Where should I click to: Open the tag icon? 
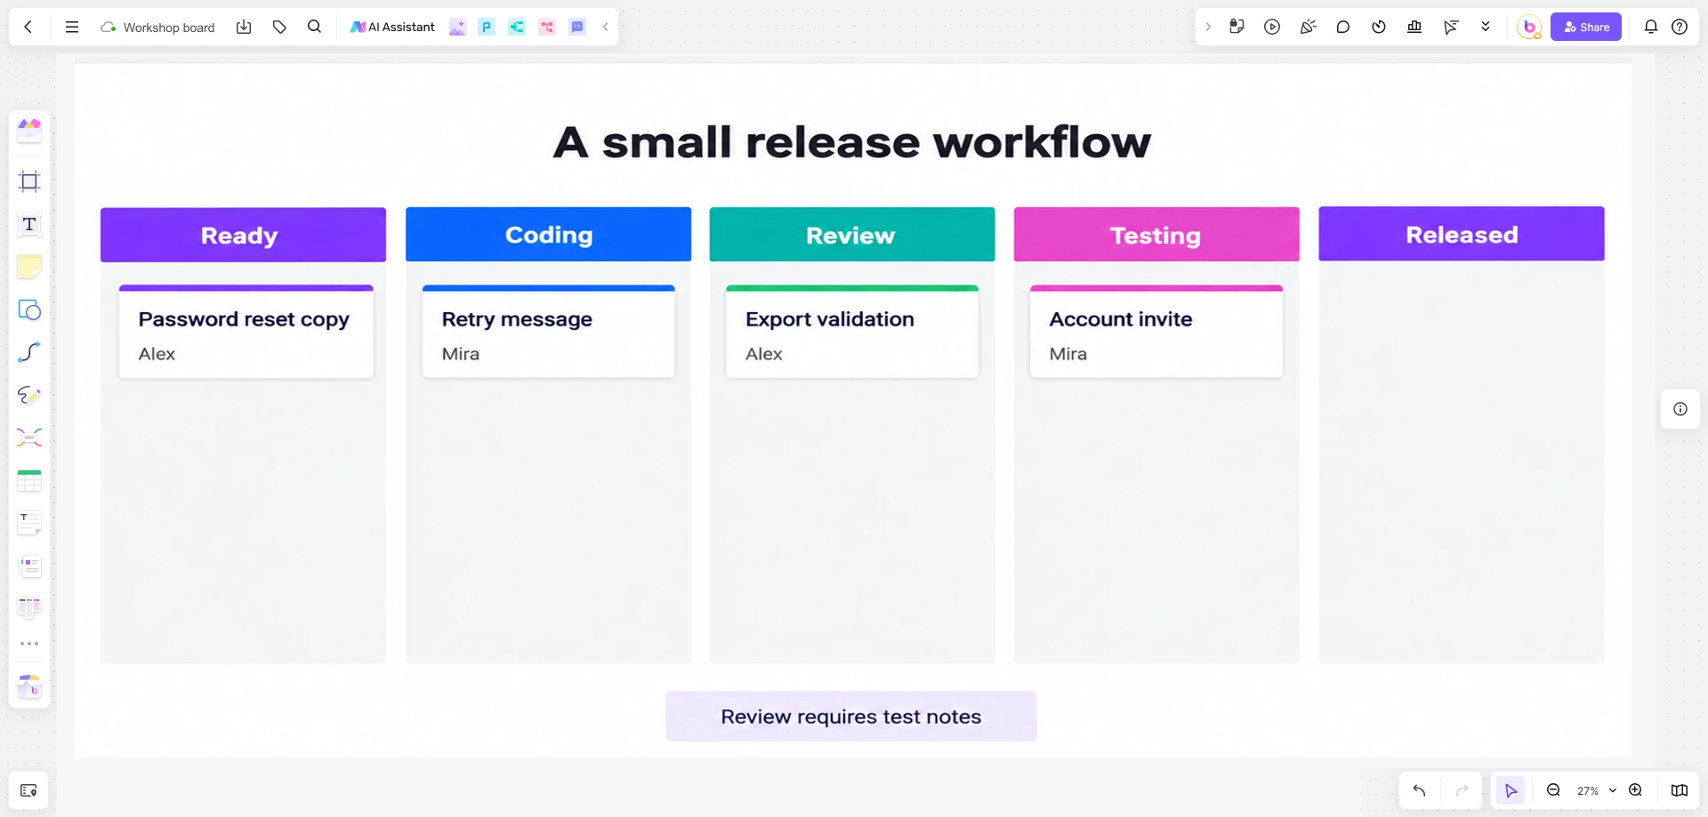(x=279, y=27)
